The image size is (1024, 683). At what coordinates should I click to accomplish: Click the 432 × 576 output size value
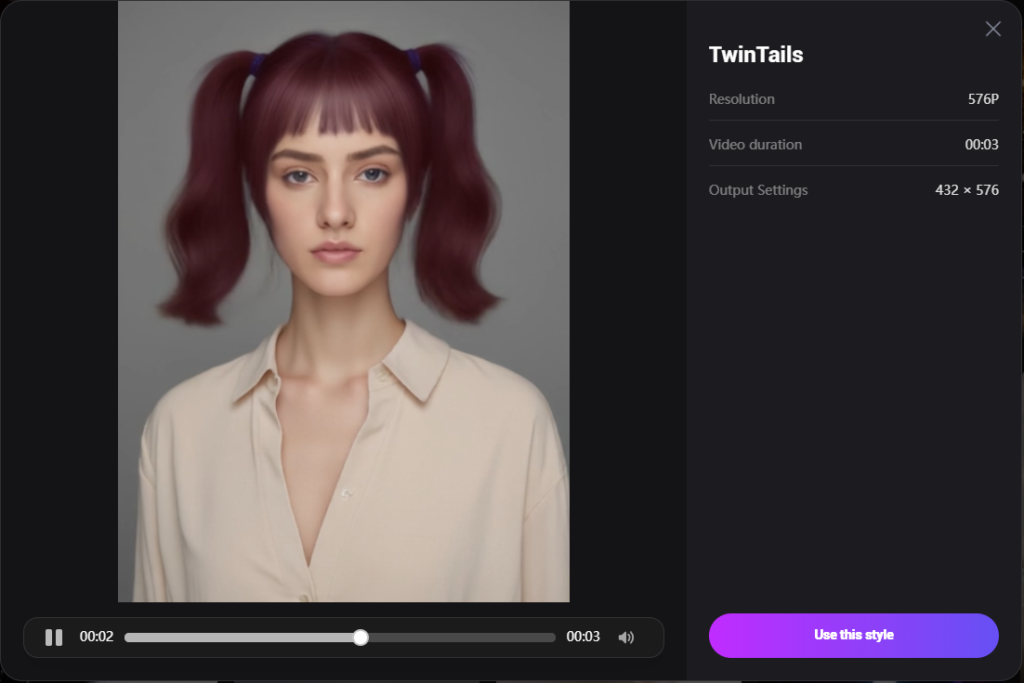coord(966,190)
